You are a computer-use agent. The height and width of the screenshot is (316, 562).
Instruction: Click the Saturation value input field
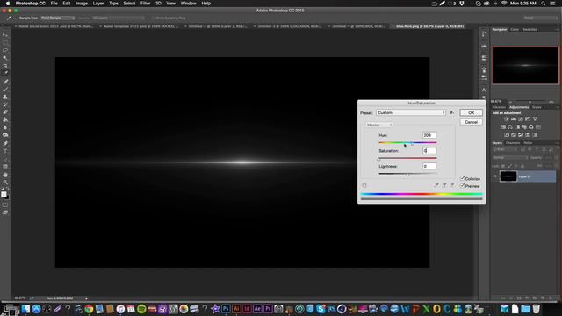429,150
